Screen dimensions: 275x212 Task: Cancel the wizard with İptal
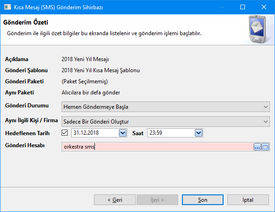(248, 200)
